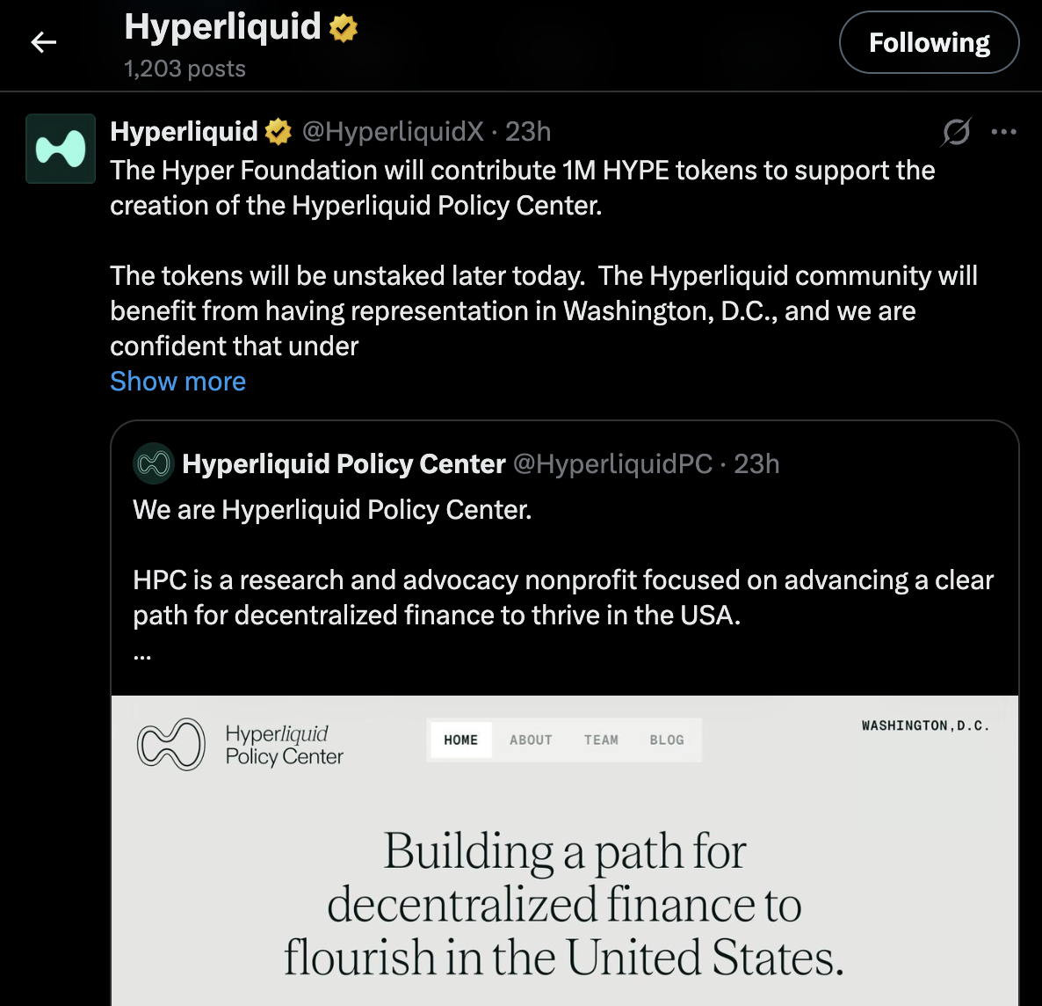This screenshot has width=1042, height=1006.
Task: Click the Hyperliquid Policy Center avatar
Action: [x=154, y=463]
